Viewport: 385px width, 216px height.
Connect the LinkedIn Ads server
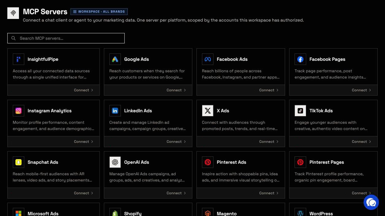tap(176, 141)
